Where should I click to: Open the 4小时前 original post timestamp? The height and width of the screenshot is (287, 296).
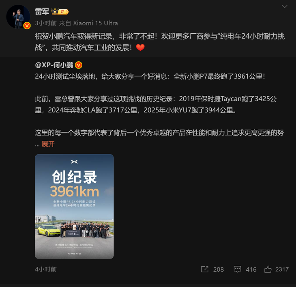tap(46, 269)
